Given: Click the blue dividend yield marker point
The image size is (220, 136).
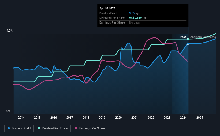Looking at the screenshot, I should (188, 44).
